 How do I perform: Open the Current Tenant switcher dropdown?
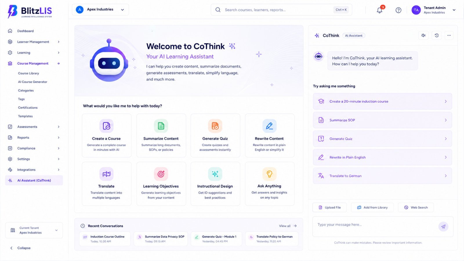pyautogui.click(x=34, y=230)
